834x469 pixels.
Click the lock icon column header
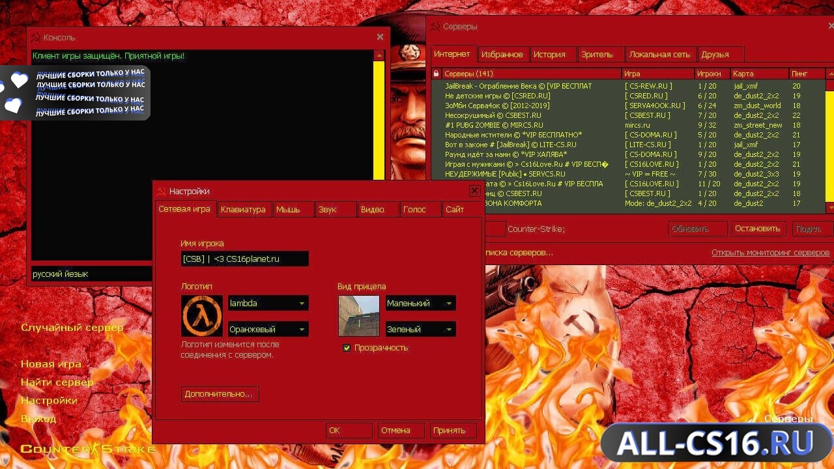436,74
